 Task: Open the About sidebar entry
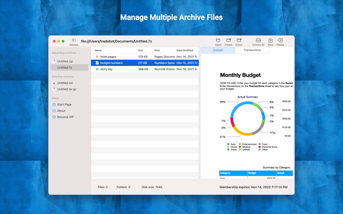coord(61,111)
